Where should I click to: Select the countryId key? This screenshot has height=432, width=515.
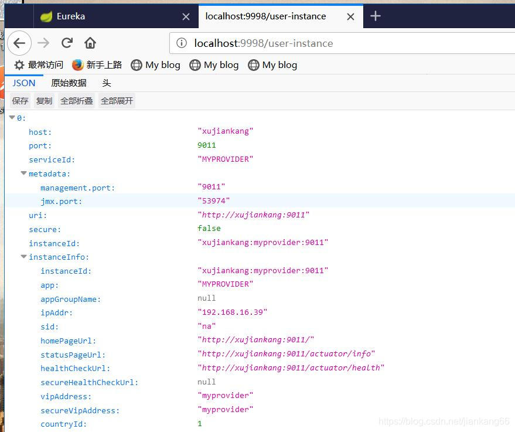pos(63,424)
